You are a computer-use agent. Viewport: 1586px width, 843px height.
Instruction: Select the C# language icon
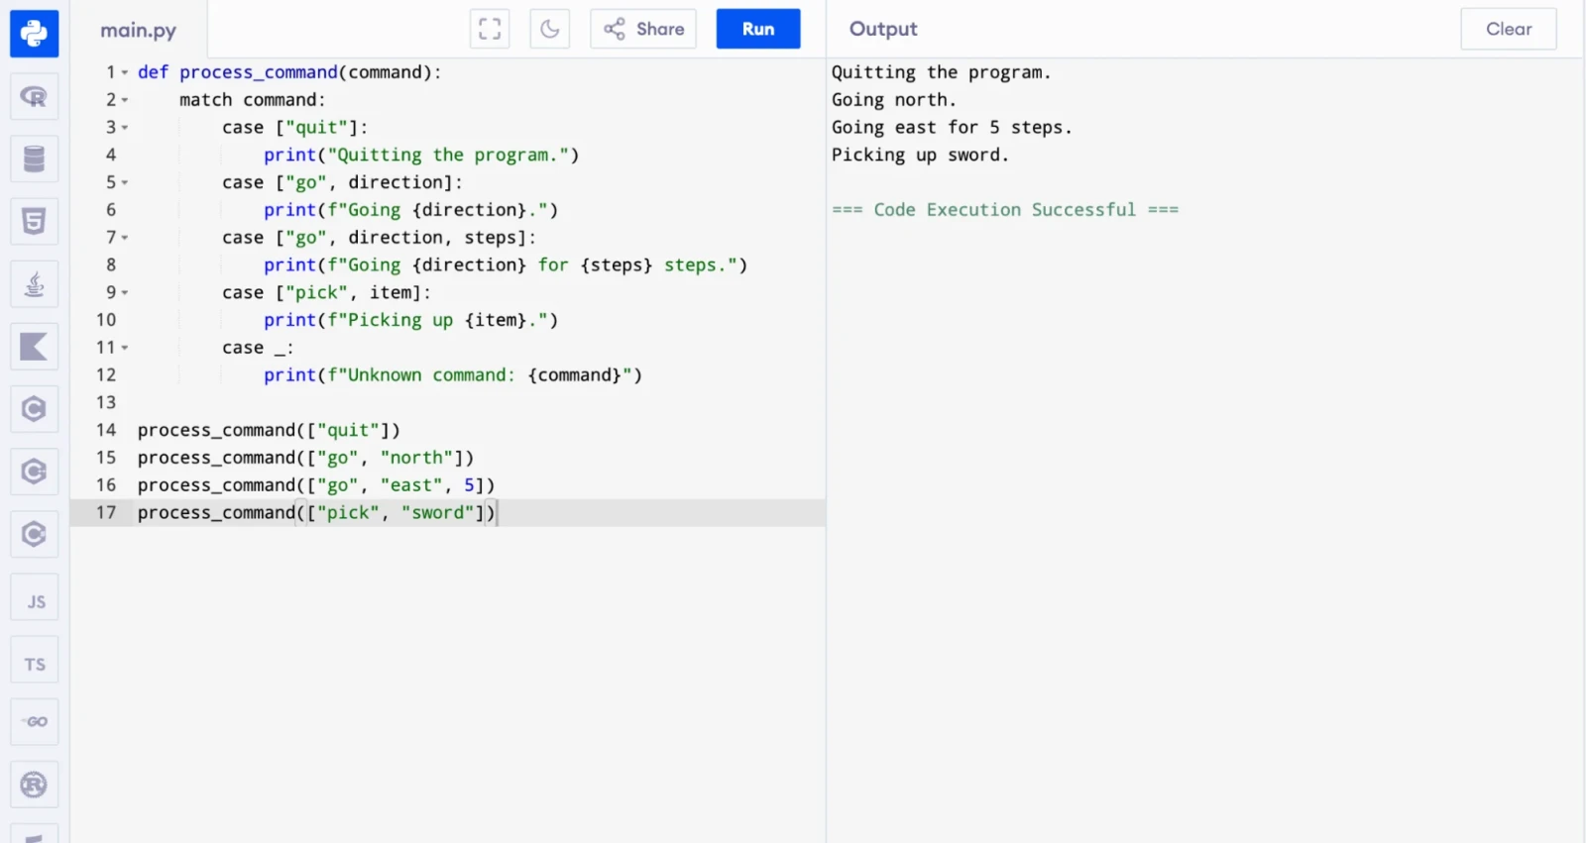pyautogui.click(x=34, y=534)
